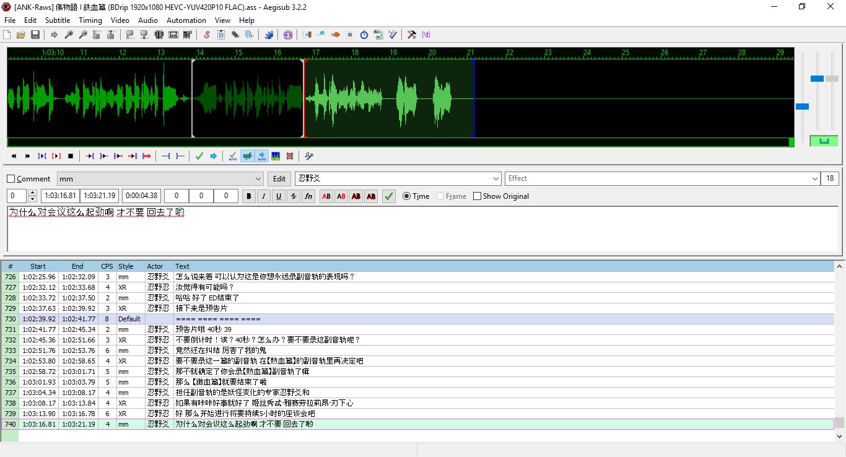Image resolution: width=846 pixels, height=457 pixels.
Task: Open the Styling Assistant icon
Action: click(x=321, y=35)
